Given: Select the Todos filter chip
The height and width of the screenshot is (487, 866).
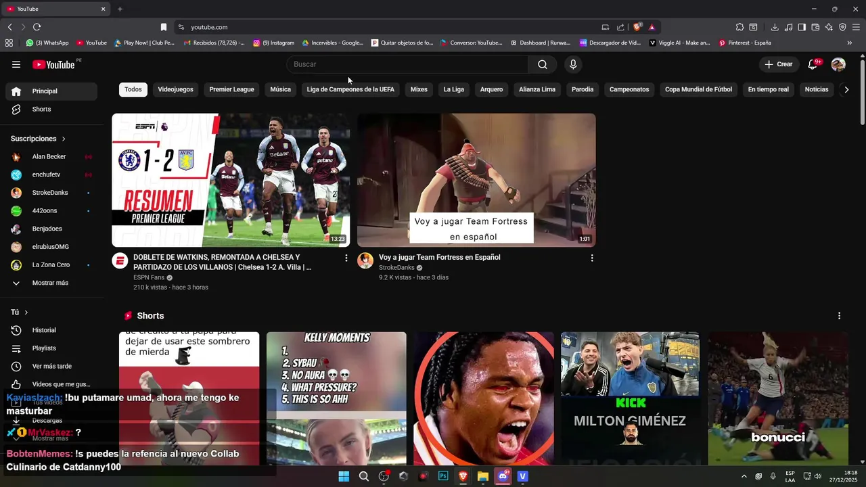Looking at the screenshot, I should pyautogui.click(x=133, y=89).
